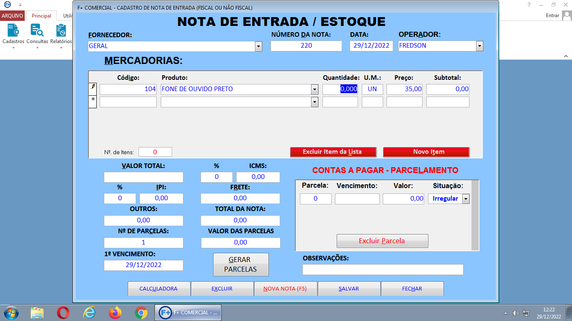Screen dimensions: 572x321
Task: Open the Cadastros ribbon icon
Action: point(13,37)
